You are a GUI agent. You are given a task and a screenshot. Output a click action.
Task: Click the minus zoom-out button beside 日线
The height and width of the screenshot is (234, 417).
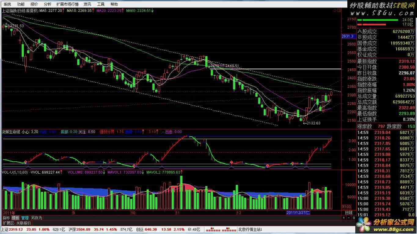point(349,218)
